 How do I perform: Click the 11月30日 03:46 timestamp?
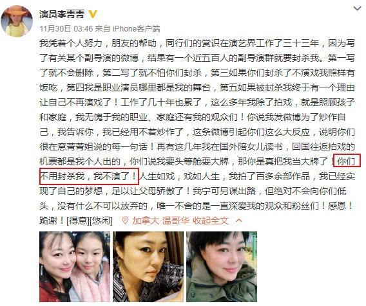[66, 29]
